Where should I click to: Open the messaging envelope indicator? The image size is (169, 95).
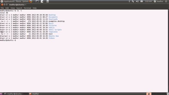click(142, 1)
